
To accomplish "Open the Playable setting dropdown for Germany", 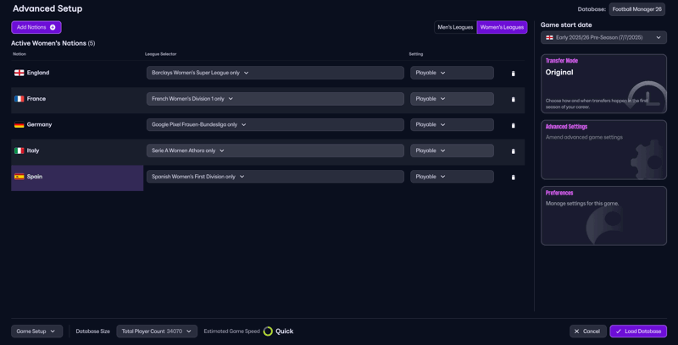I will [x=452, y=124].
